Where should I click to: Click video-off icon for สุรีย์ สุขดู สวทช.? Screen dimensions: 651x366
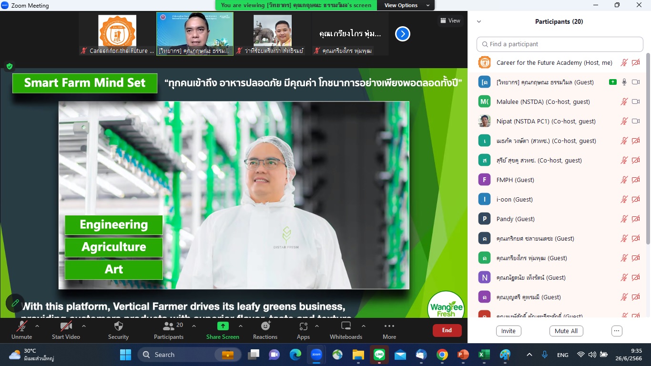point(636,160)
